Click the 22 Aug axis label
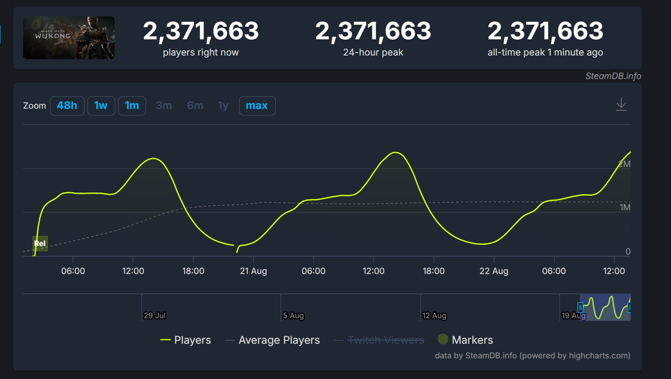671x379 pixels. pyautogui.click(x=494, y=271)
